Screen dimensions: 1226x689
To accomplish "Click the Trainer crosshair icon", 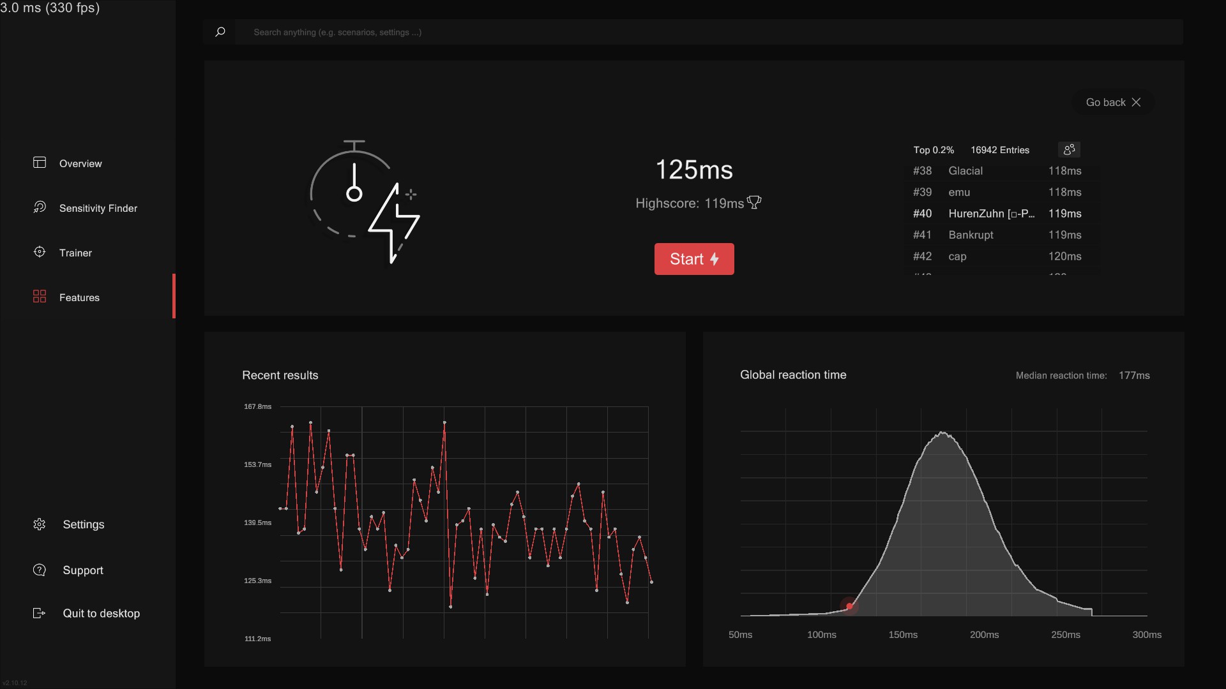I will tap(40, 252).
